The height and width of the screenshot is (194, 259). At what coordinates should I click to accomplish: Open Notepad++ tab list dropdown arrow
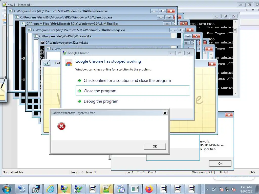253,10
